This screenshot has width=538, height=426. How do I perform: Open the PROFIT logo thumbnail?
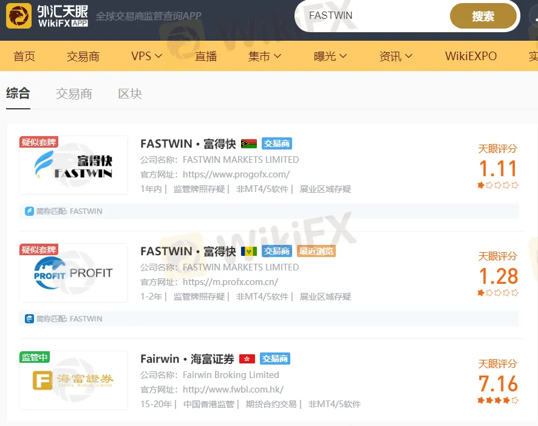(x=73, y=273)
